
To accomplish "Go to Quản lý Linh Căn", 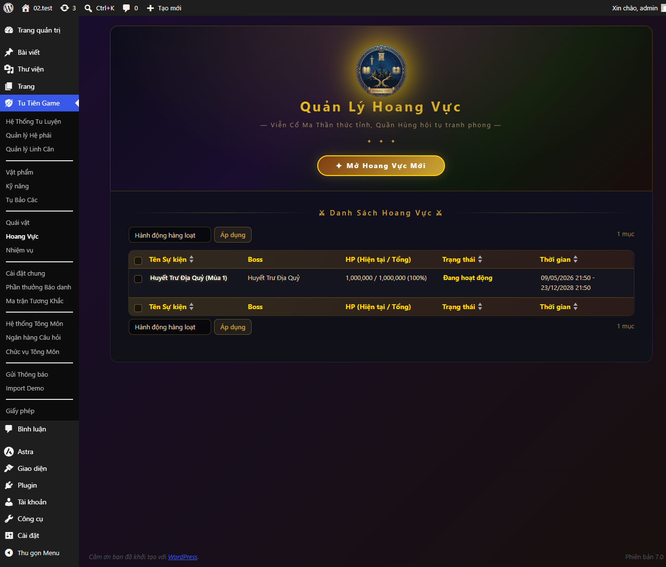I will 30,149.
